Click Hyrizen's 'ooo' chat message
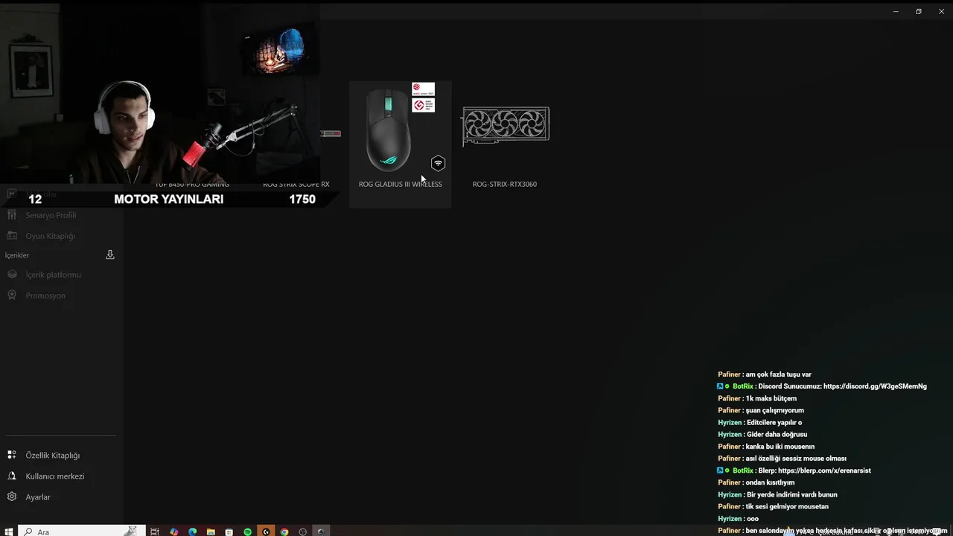 pyautogui.click(x=752, y=518)
